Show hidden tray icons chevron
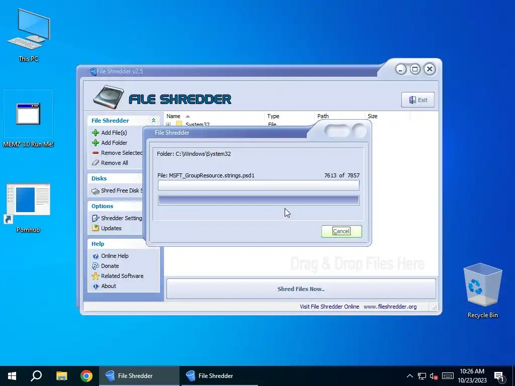This screenshot has width=515, height=386. coord(409,376)
